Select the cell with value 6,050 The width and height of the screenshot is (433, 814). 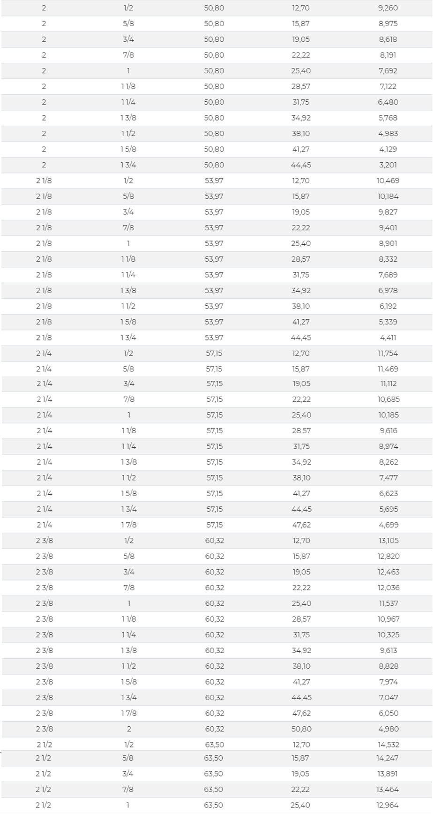[x=388, y=713]
